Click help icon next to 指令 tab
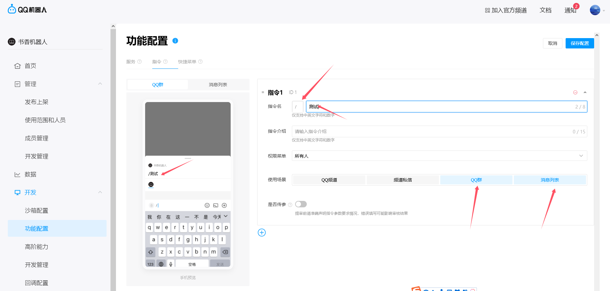Viewport: 610px width, 291px height. [x=166, y=62]
